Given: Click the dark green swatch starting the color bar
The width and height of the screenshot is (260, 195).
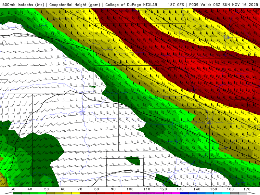Looking at the screenshot, I should (17, 193).
